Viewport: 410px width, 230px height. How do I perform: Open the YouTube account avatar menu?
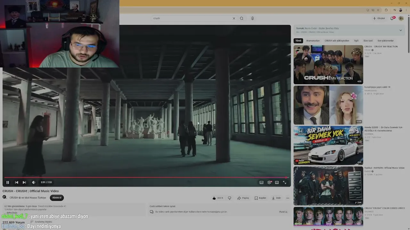pos(401,18)
